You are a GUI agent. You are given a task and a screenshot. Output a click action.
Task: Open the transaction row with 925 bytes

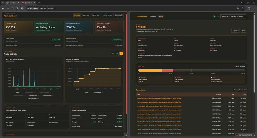click(191, 110)
